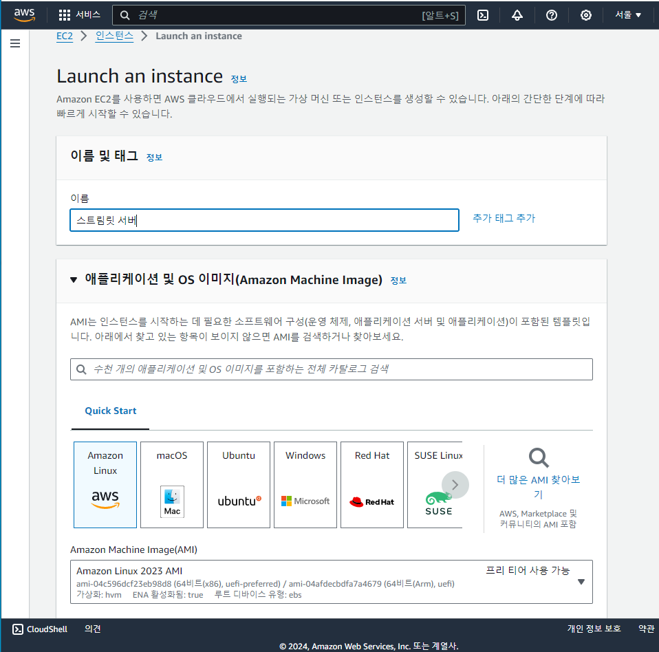This screenshot has width=659, height=652.
Task: Select the Amazon Linux AMI tile
Action: click(x=105, y=485)
